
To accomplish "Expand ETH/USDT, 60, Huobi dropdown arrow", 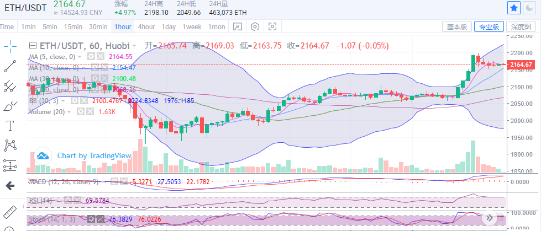I will [x=134, y=46].
